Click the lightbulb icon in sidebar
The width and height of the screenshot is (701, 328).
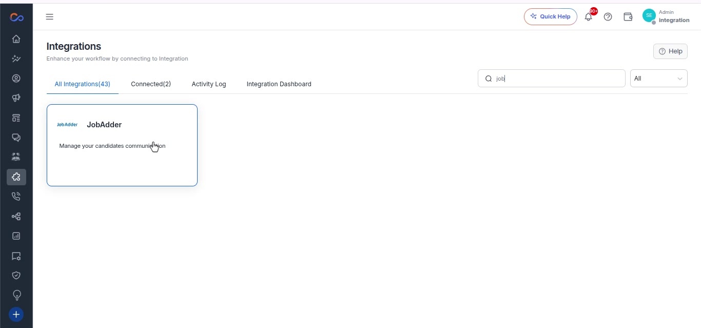click(16, 295)
